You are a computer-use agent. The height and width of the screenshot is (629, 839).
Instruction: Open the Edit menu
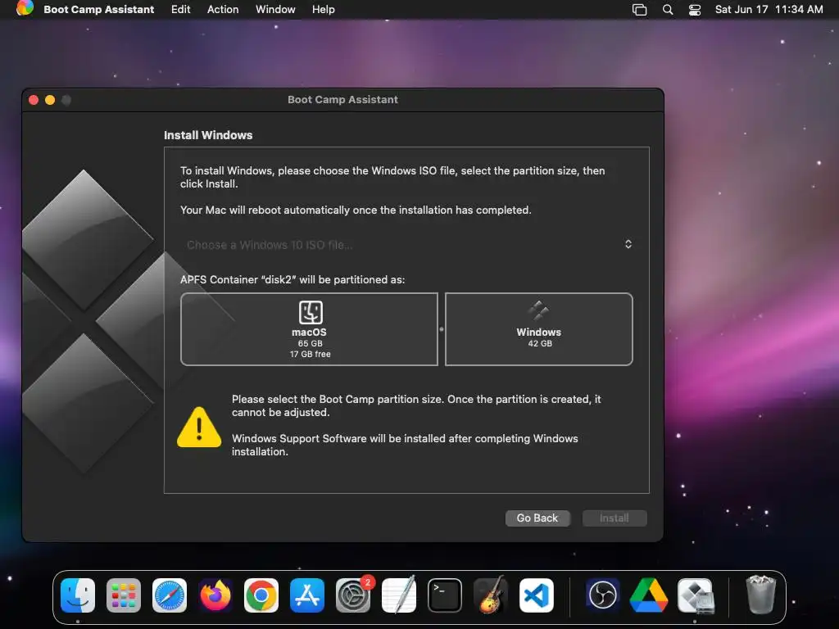(180, 9)
